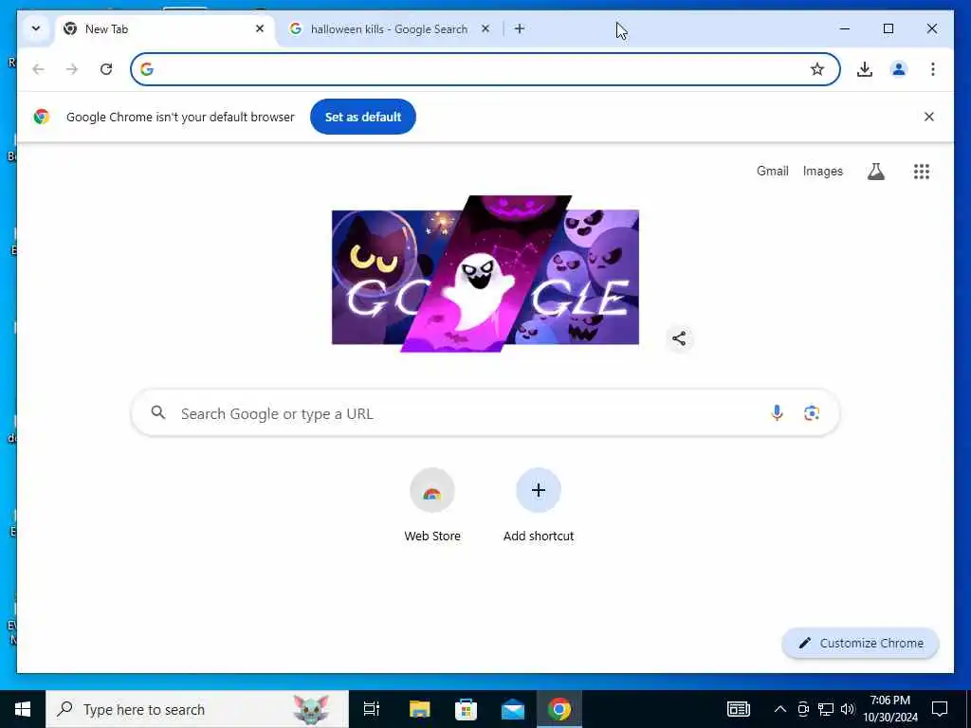Start voice search with microphone icon

point(777,413)
